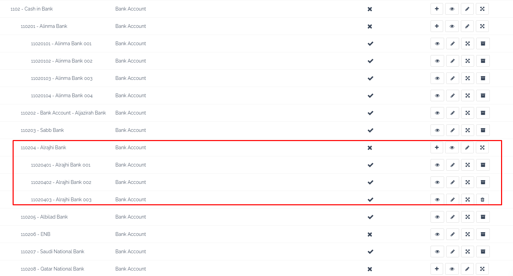
Task: Click the checkmark status for Saudi National Bank
Action: (x=370, y=252)
